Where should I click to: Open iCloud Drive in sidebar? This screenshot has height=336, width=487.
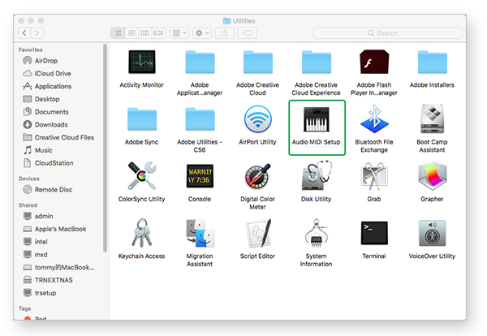pos(59,73)
